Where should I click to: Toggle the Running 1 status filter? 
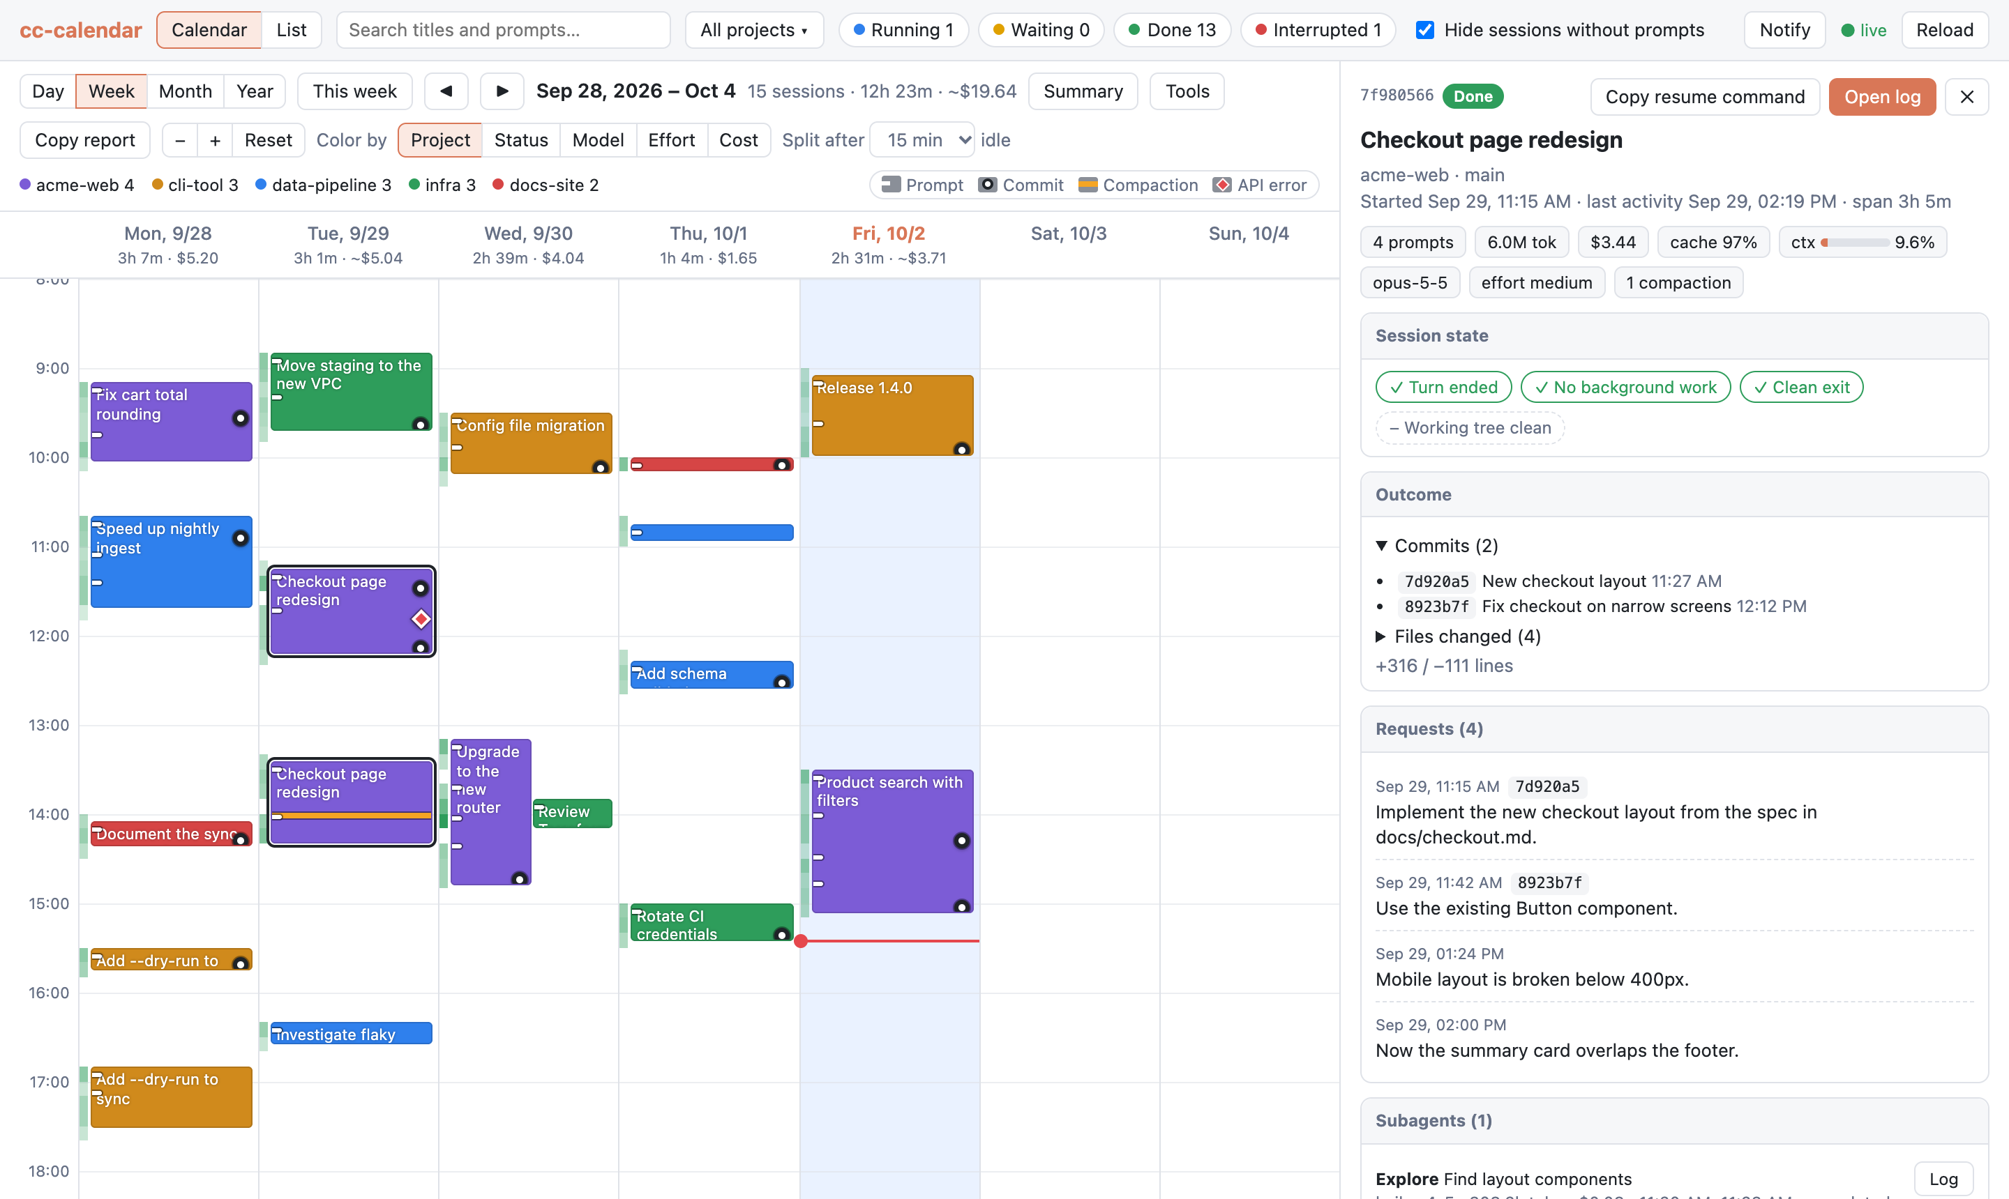[904, 30]
